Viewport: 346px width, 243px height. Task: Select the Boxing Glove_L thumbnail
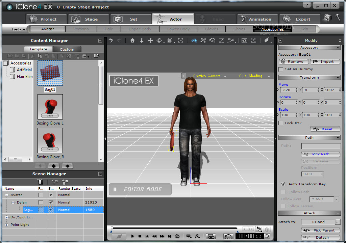pos(50,107)
